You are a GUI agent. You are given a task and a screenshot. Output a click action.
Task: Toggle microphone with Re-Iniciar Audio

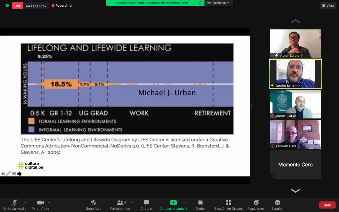click(15, 203)
